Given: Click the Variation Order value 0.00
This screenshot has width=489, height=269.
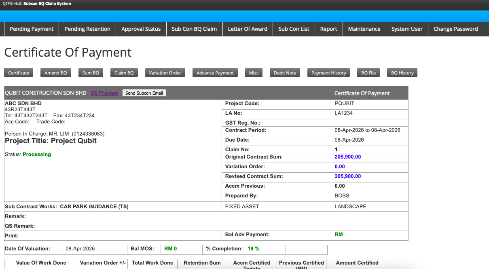Looking at the screenshot, I should pyautogui.click(x=340, y=167).
